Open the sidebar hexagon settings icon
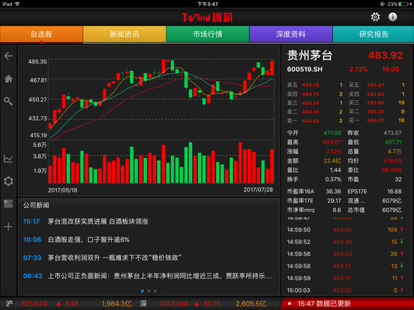The height and width of the screenshot is (310, 414). click(x=8, y=181)
